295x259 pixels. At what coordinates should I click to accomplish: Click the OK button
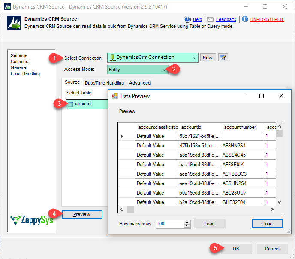[236, 249]
